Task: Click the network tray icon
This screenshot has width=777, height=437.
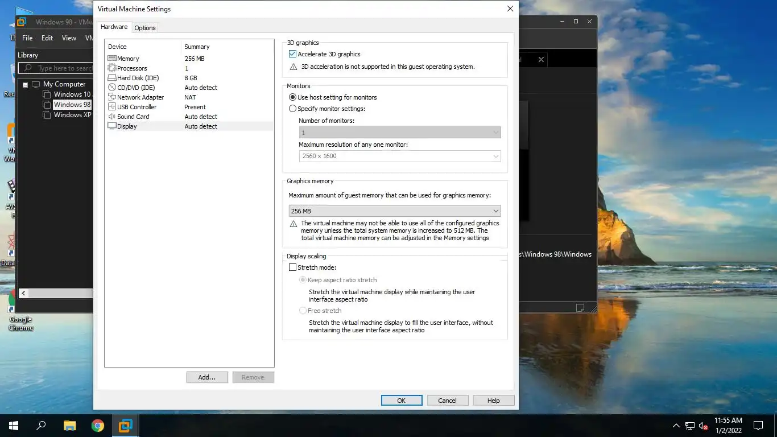Action: pyautogui.click(x=690, y=426)
